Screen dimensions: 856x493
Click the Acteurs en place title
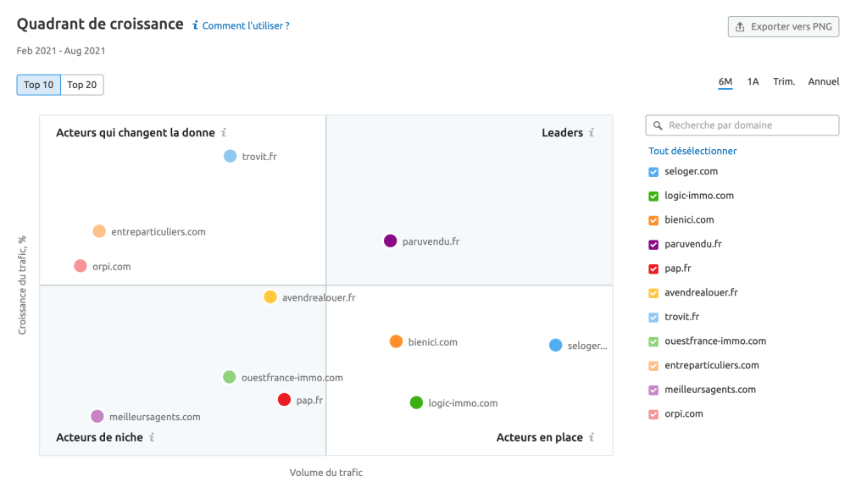coord(539,437)
